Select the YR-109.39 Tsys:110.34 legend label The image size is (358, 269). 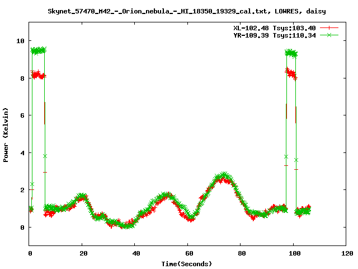(x=275, y=35)
